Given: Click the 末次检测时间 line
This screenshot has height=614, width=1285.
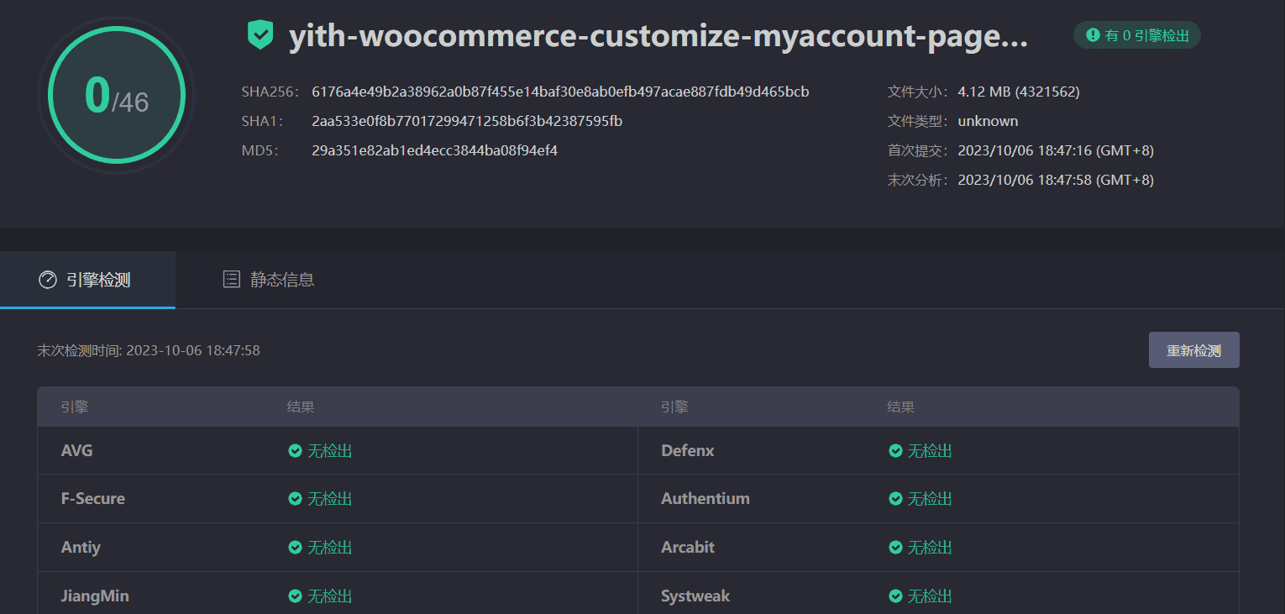Looking at the screenshot, I should click(149, 350).
